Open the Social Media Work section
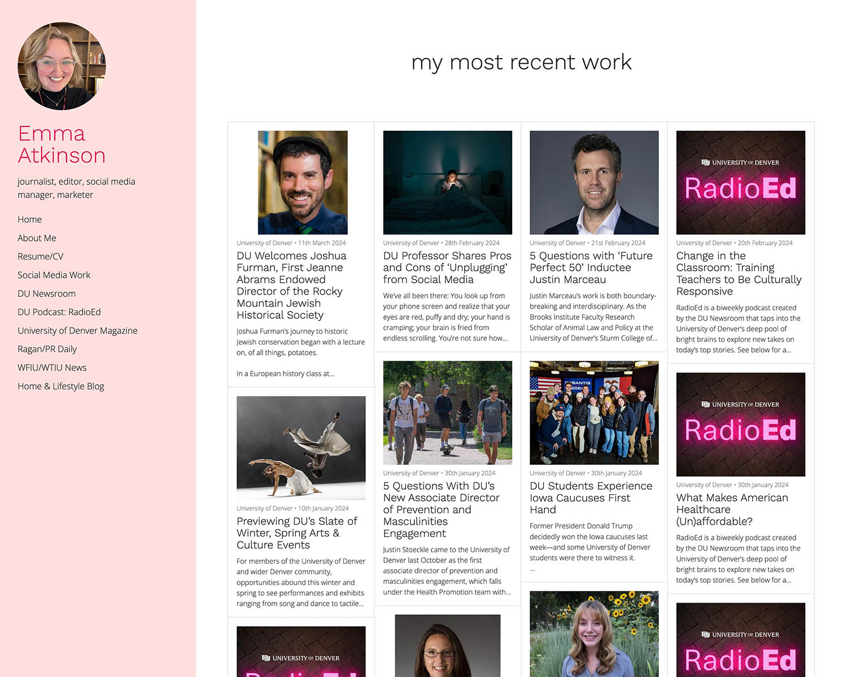 click(54, 275)
